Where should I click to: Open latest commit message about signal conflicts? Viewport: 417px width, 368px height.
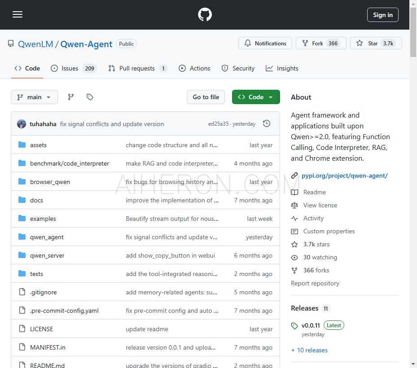click(112, 124)
